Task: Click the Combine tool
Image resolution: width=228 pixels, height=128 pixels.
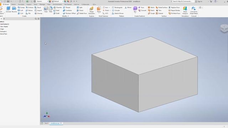Action: [x=67, y=10]
